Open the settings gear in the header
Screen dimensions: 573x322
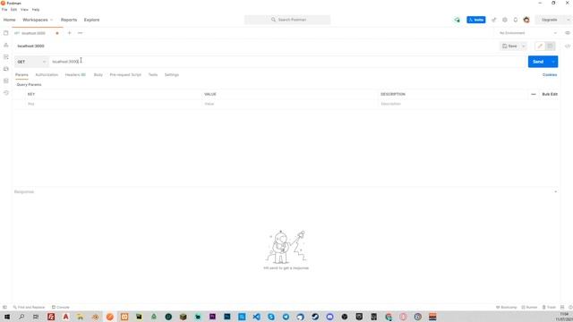coord(505,20)
